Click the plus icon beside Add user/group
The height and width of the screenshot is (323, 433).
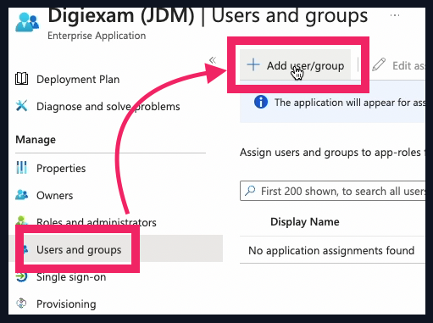tap(253, 64)
